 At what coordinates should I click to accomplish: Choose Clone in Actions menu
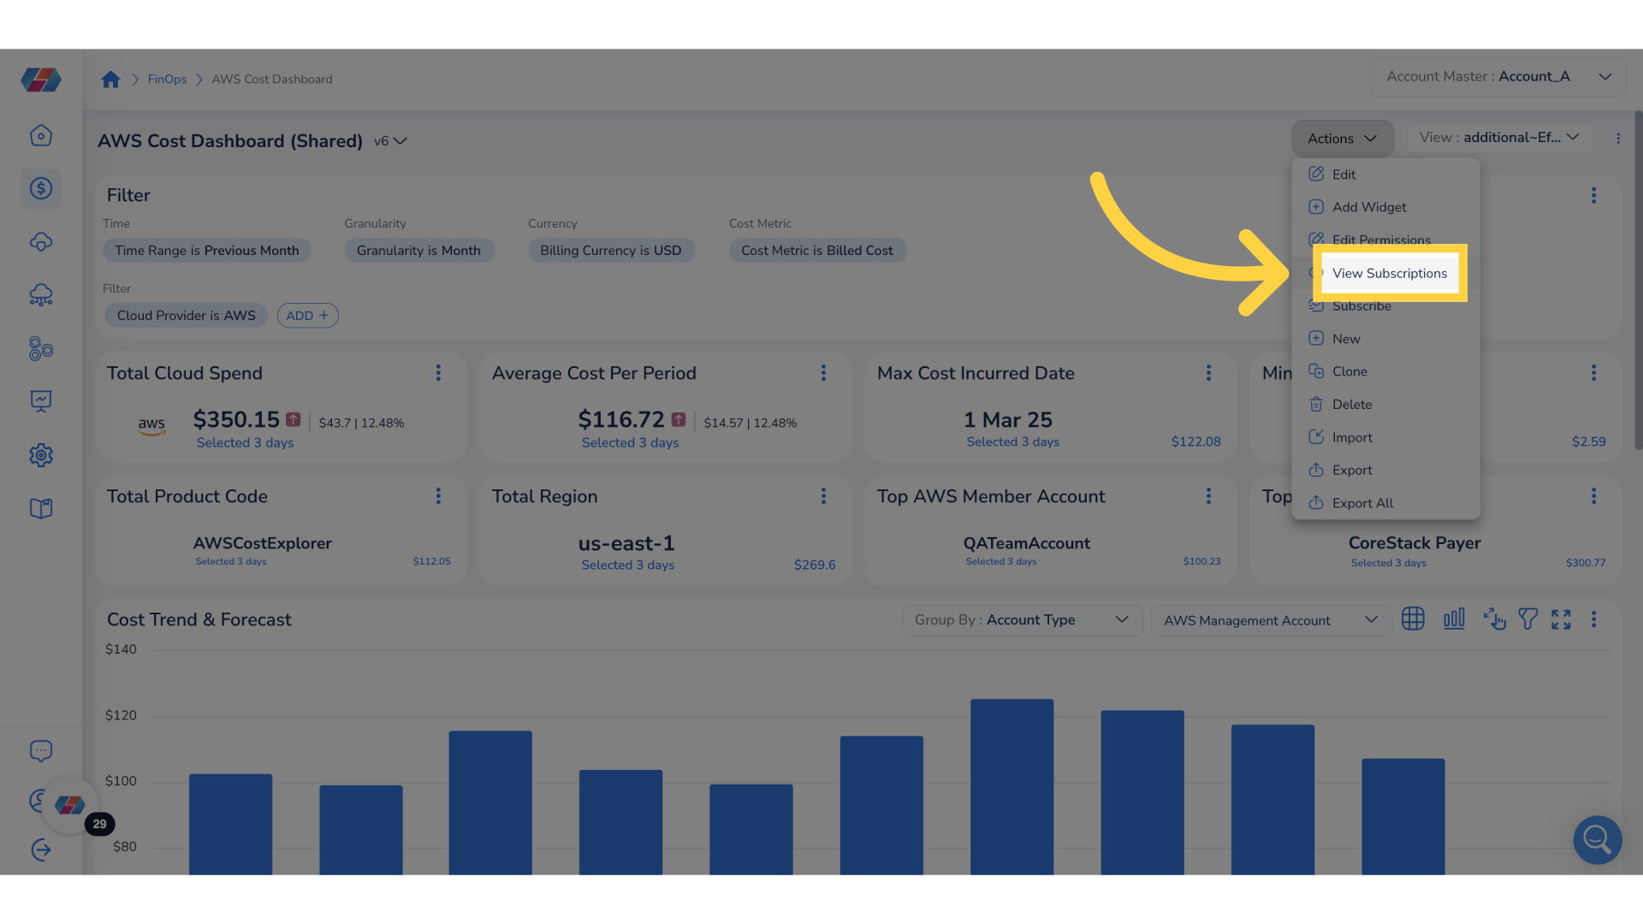click(1385, 371)
